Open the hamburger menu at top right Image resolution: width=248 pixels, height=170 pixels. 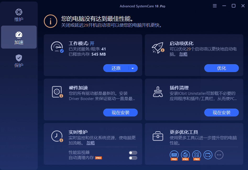(x=214, y=6)
